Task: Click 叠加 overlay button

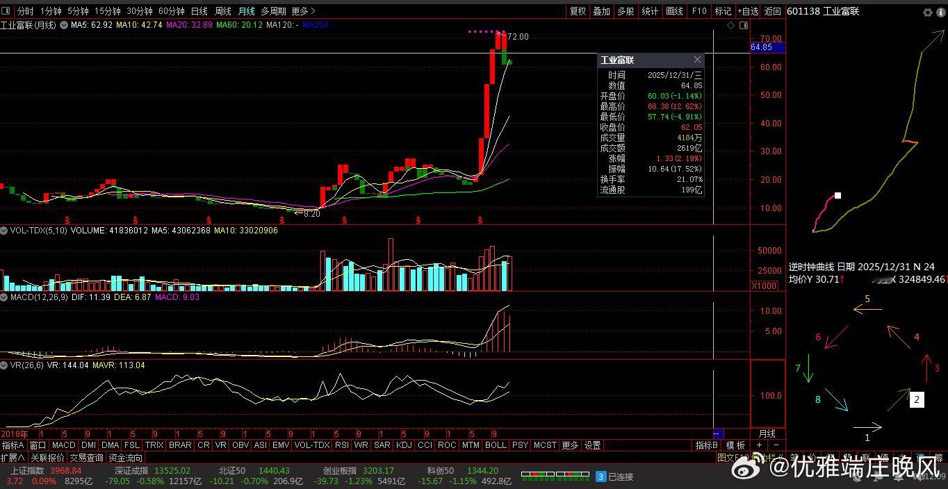Action: 601,11
